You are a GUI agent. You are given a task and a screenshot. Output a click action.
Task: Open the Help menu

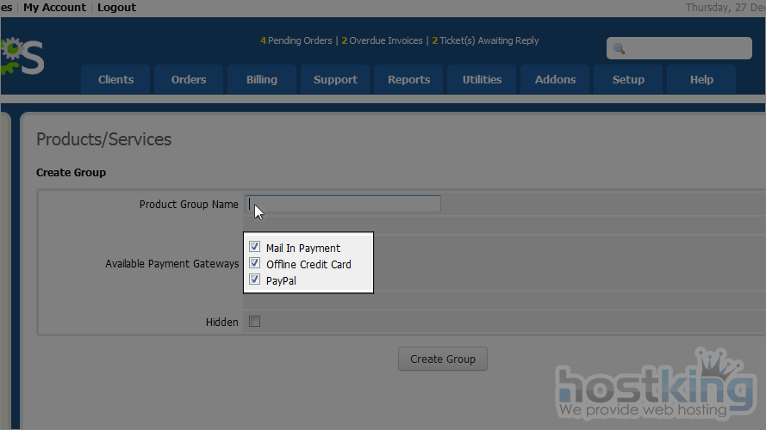701,79
